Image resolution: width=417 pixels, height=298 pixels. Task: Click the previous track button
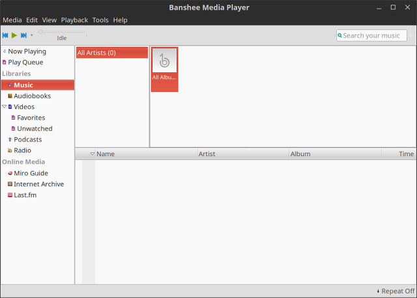click(x=5, y=35)
